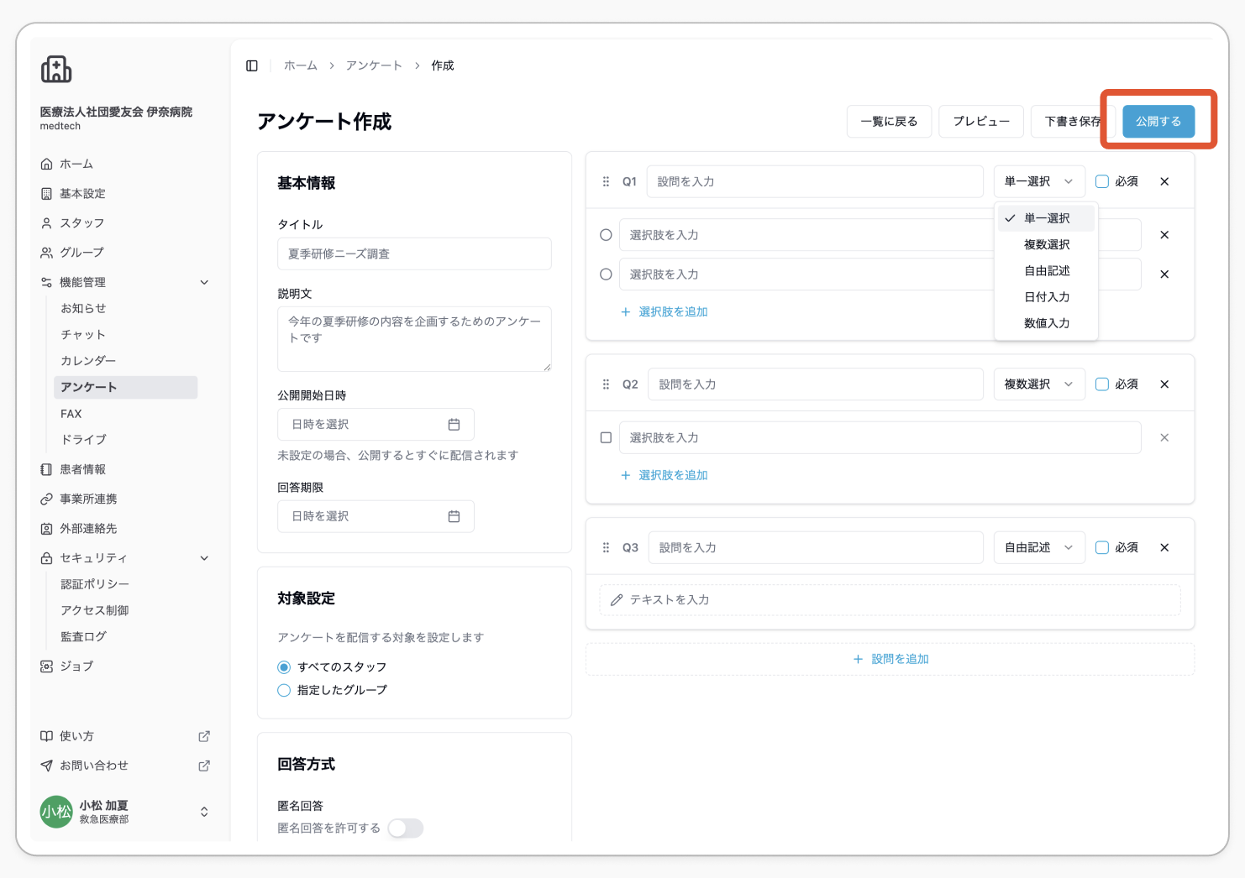The width and height of the screenshot is (1245, 878).
Task: Delete question Q1 with the X icon
Action: tap(1164, 181)
